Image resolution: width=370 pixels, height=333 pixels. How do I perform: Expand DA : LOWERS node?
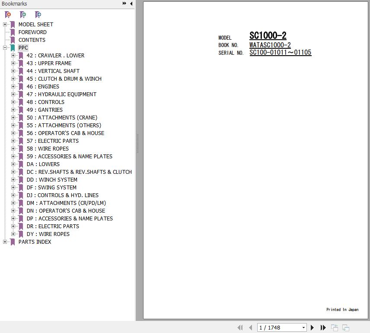[13, 164]
